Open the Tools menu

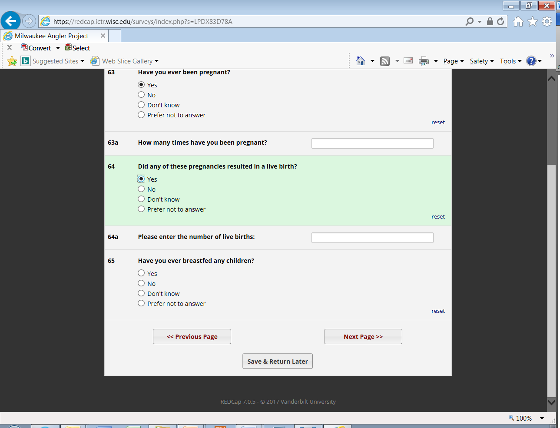(510, 61)
